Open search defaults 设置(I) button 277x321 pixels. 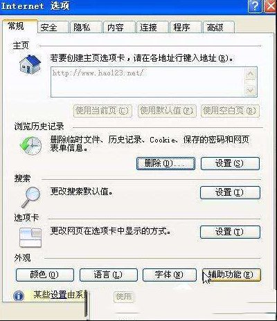click(230, 192)
